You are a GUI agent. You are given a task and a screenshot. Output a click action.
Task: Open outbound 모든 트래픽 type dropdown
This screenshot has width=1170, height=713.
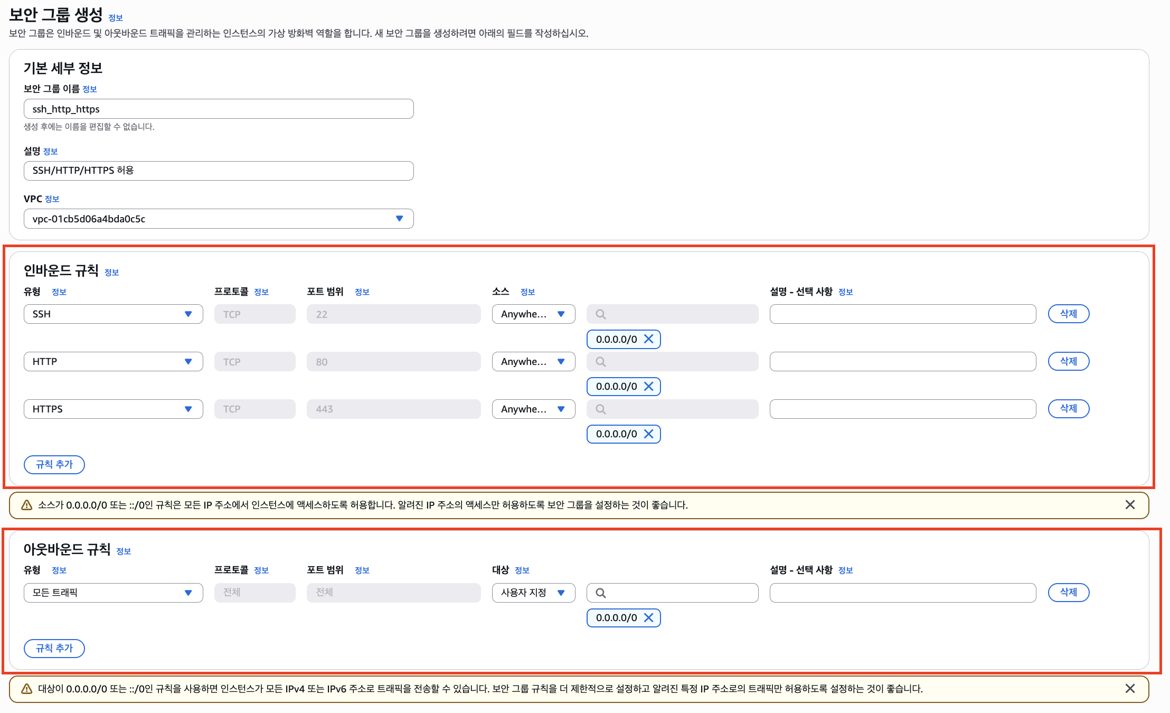pyautogui.click(x=113, y=593)
